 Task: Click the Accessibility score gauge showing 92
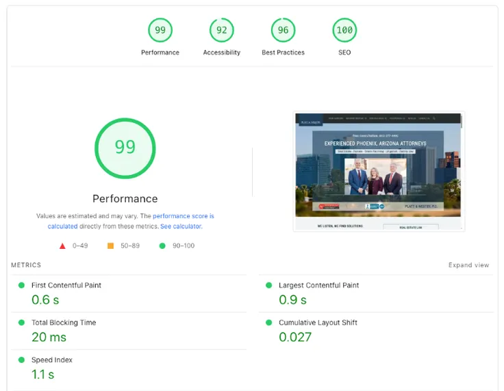[221, 30]
